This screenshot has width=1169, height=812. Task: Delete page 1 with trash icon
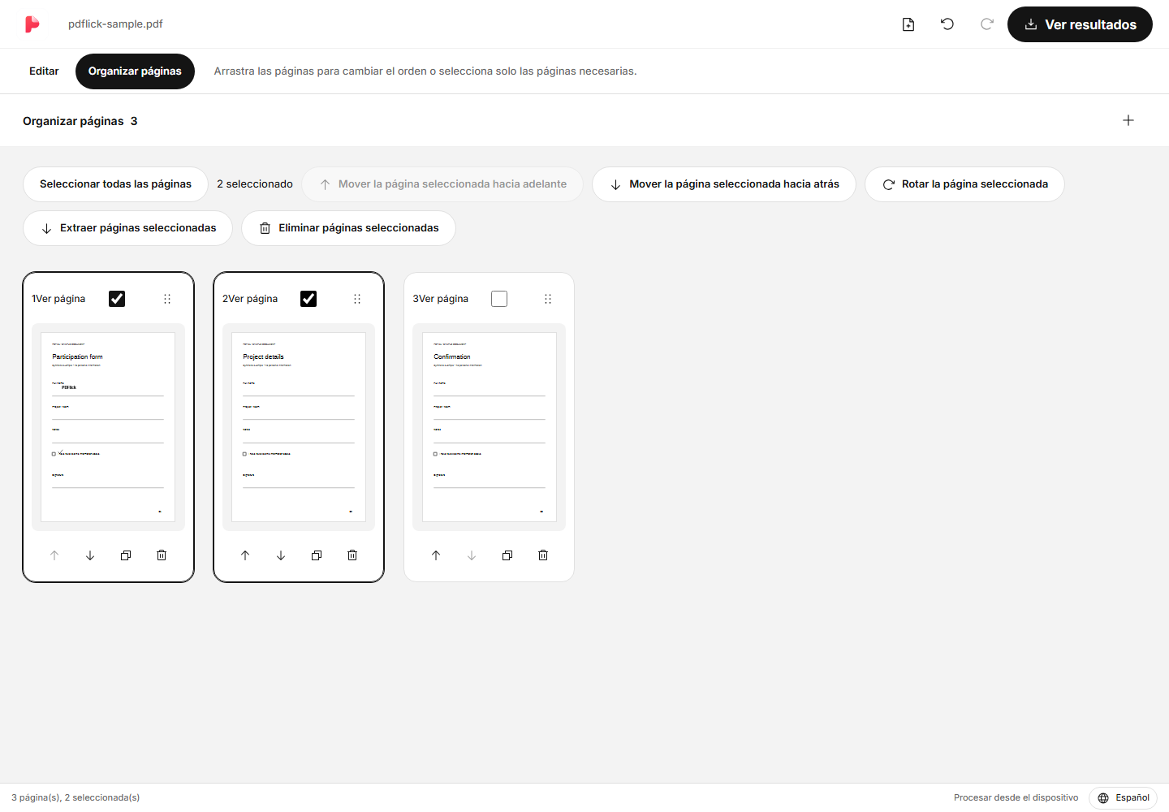point(162,555)
